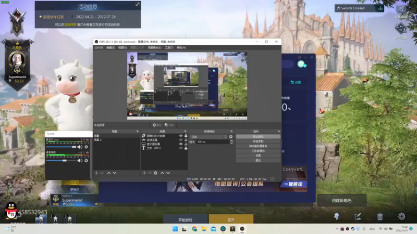The image size is (417, 234).
Task: Open the 工具(T) Tools menu in OBS
Action: [169, 48]
